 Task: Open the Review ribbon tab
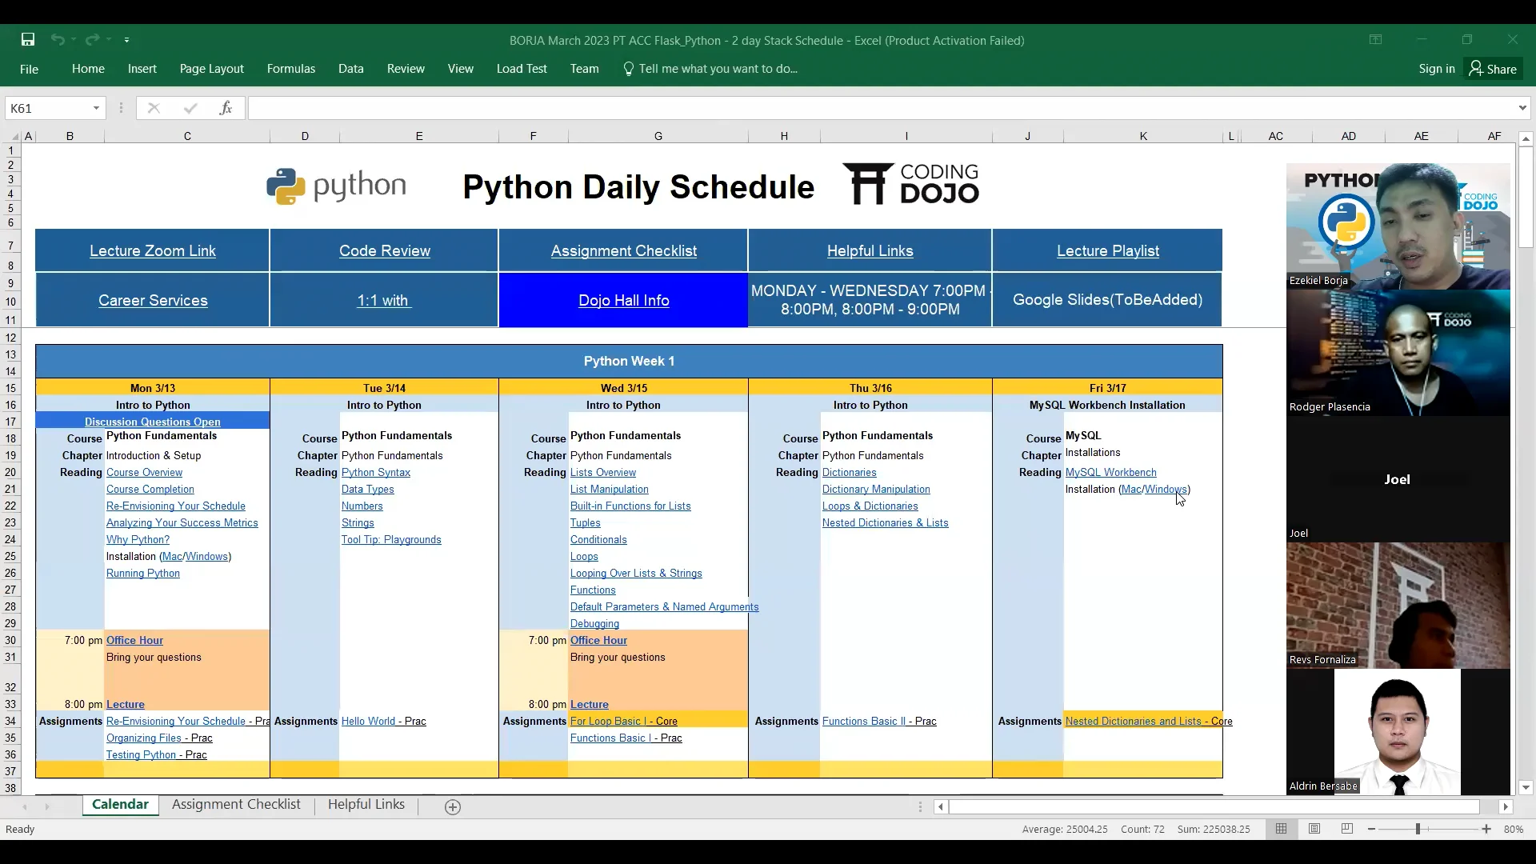point(406,69)
